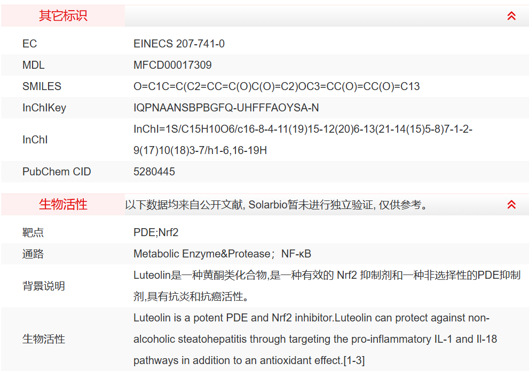Click the red 生物活性 section header title

[x=63, y=204]
